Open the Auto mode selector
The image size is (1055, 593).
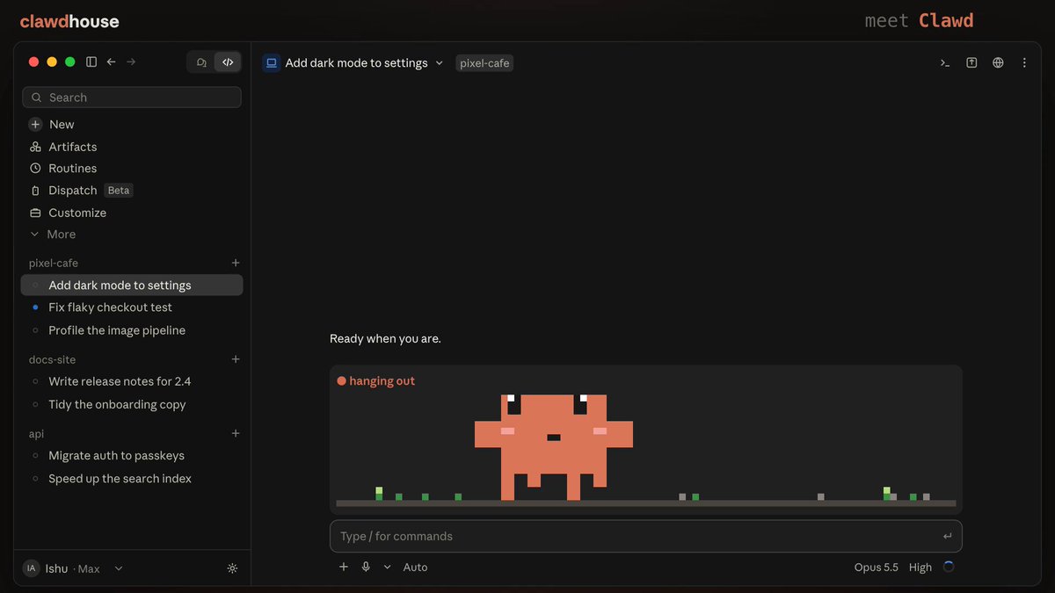tap(415, 568)
